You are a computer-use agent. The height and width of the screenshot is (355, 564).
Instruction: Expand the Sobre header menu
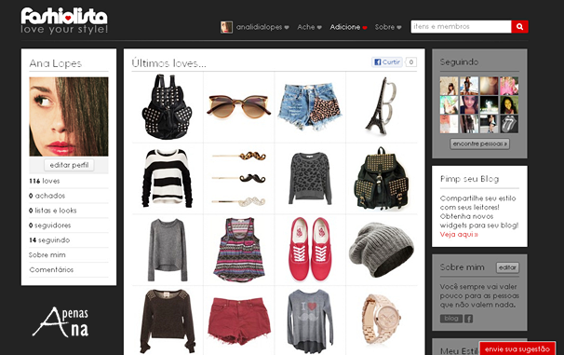click(x=388, y=27)
